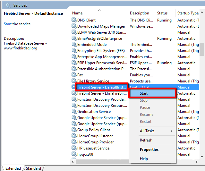205x171 pixels.
Task: Select the Encrypting File System (EFS) name
Action: [101, 50]
